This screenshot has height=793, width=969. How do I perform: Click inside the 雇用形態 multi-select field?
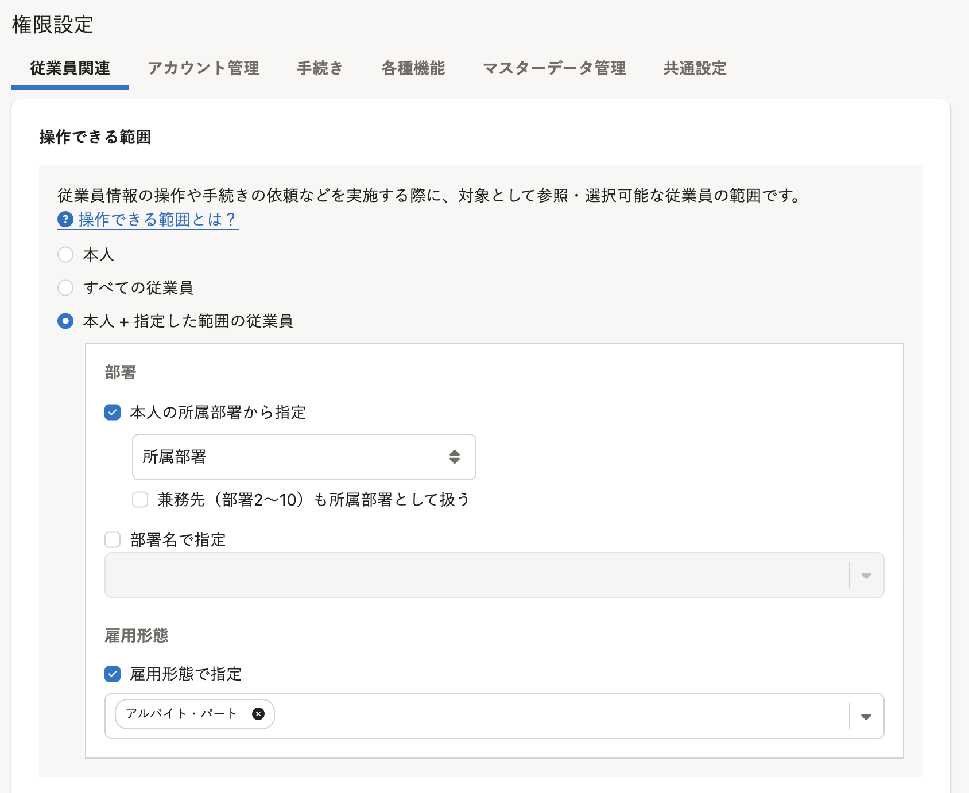click(x=494, y=716)
